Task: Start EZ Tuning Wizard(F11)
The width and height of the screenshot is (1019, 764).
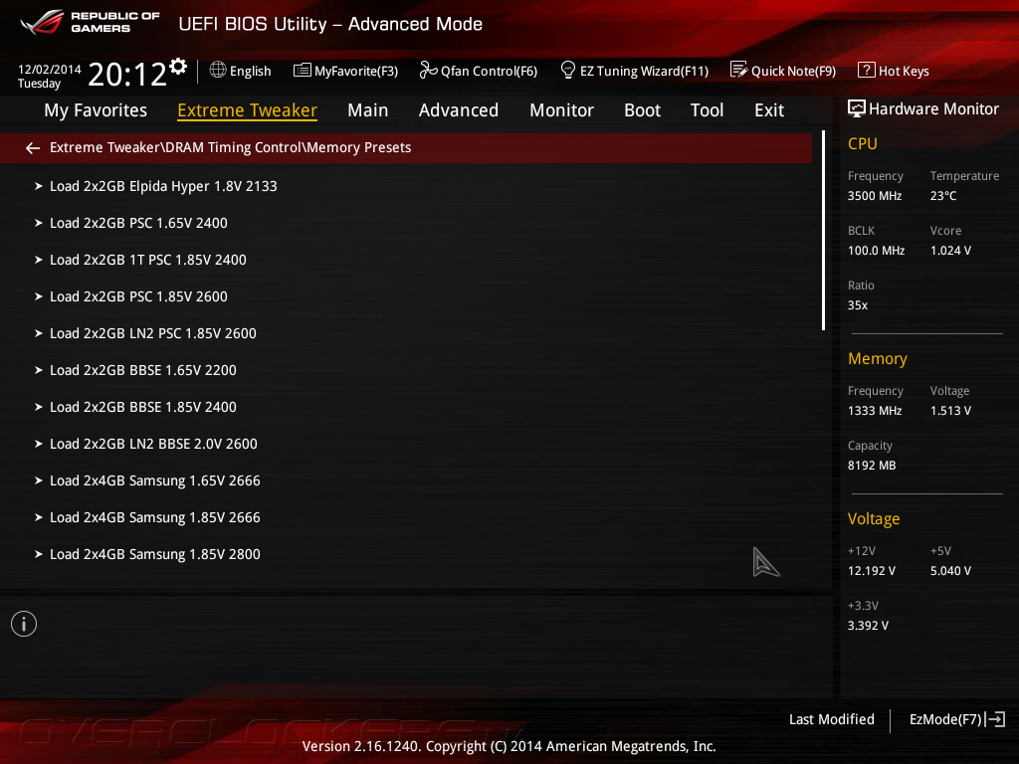Action: coord(634,71)
